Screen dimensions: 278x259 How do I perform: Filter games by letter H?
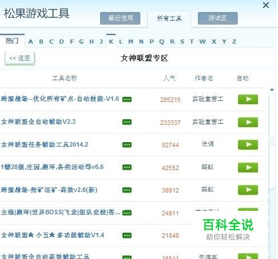coord(92,42)
